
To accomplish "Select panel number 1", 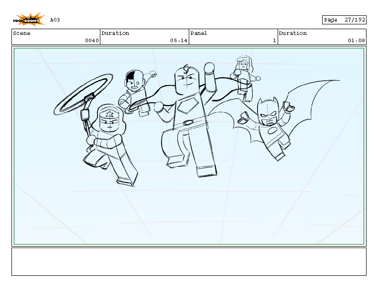I will 274,41.
